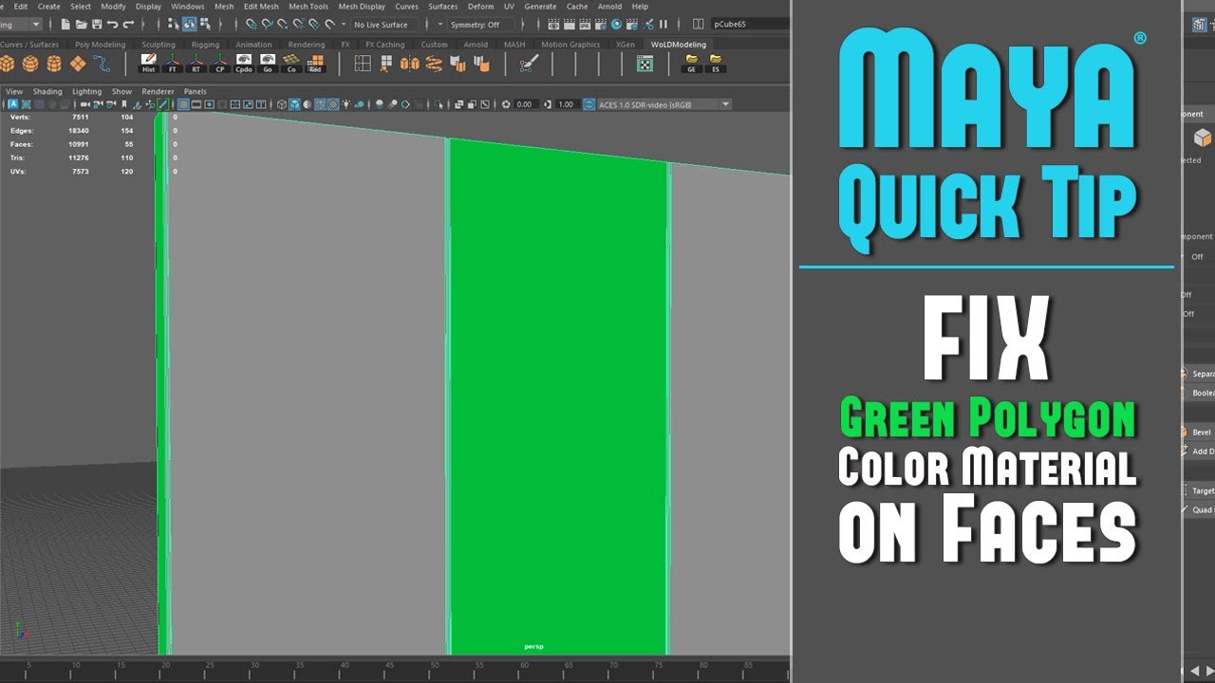Image resolution: width=1215 pixels, height=683 pixels.
Task: Click the gamma value field showing 1.00
Action: (x=567, y=104)
